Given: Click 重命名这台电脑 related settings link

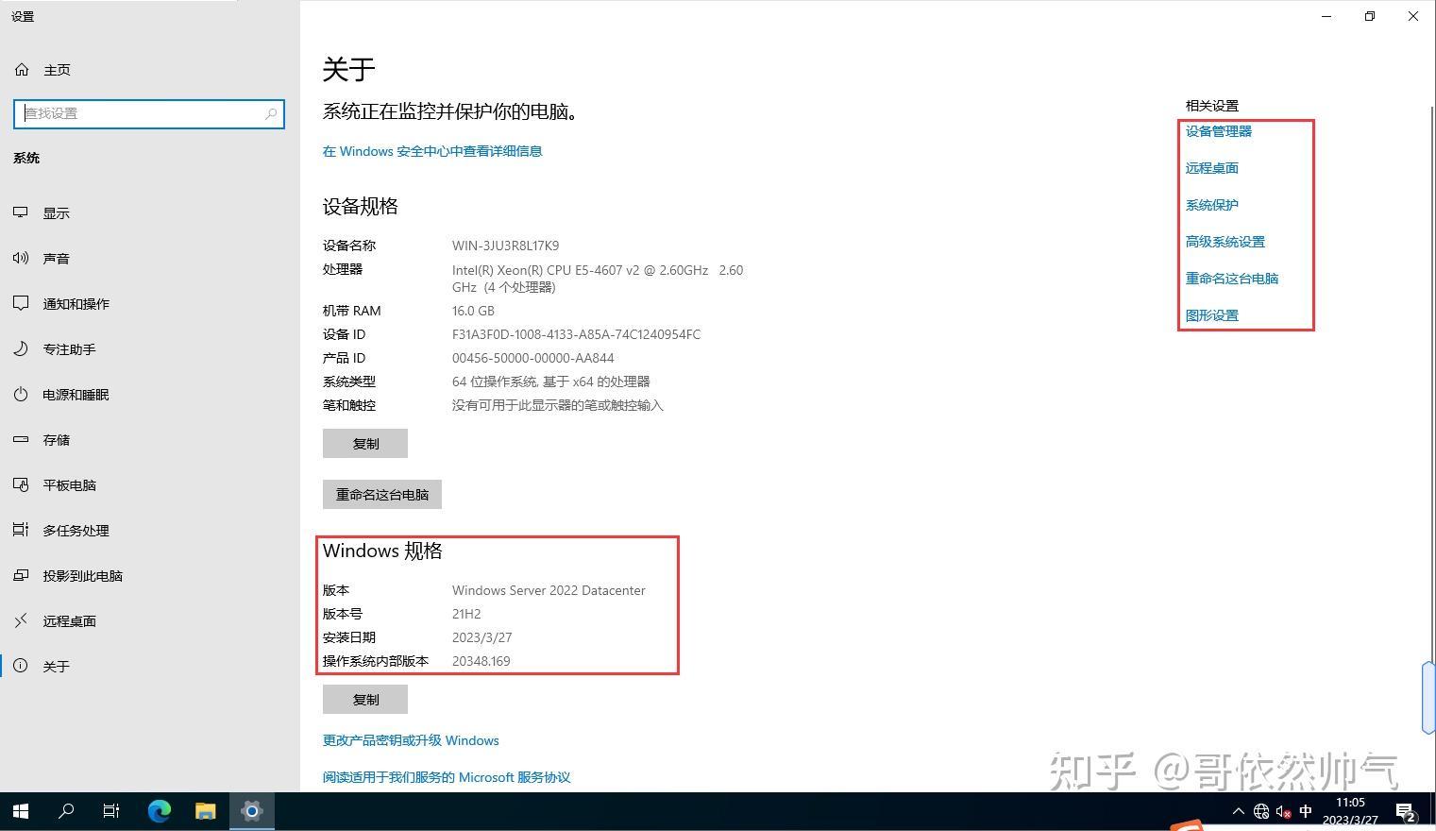Looking at the screenshot, I should [x=1232, y=279].
